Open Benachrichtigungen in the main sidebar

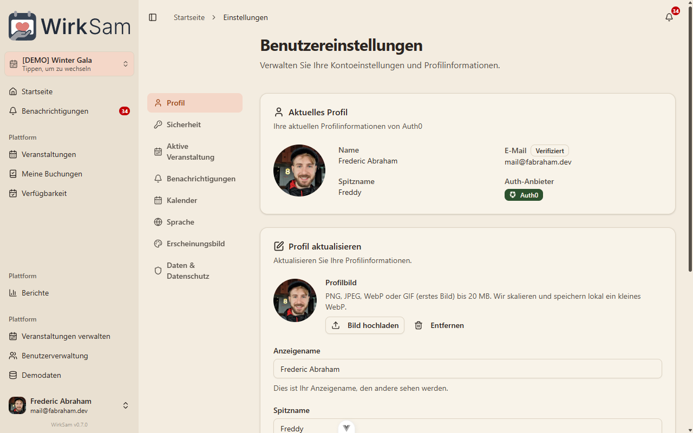(69, 111)
